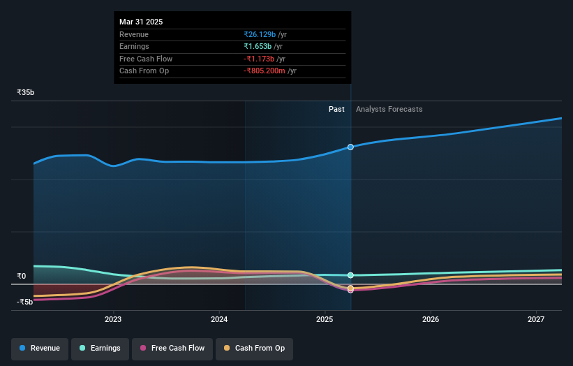Screen dimensions: 573x366
Task: Click the 'Free Cash Flow' row label in tooltip
Action: point(146,59)
